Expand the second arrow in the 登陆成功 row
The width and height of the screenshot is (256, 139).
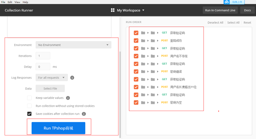click(x=158, y=40)
